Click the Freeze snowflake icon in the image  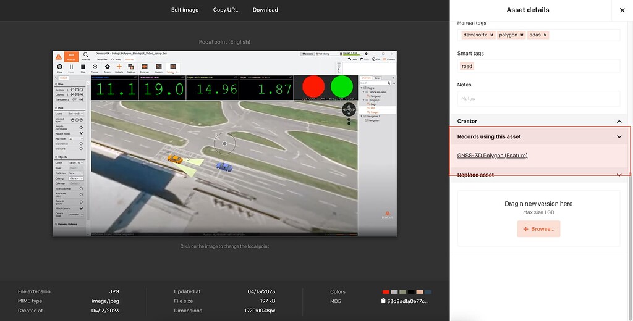coord(95,66)
